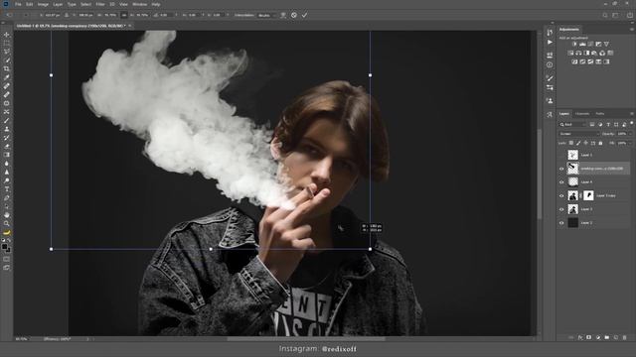Select the Adjustments panel tab
The width and height of the screenshot is (636, 357).
click(569, 29)
